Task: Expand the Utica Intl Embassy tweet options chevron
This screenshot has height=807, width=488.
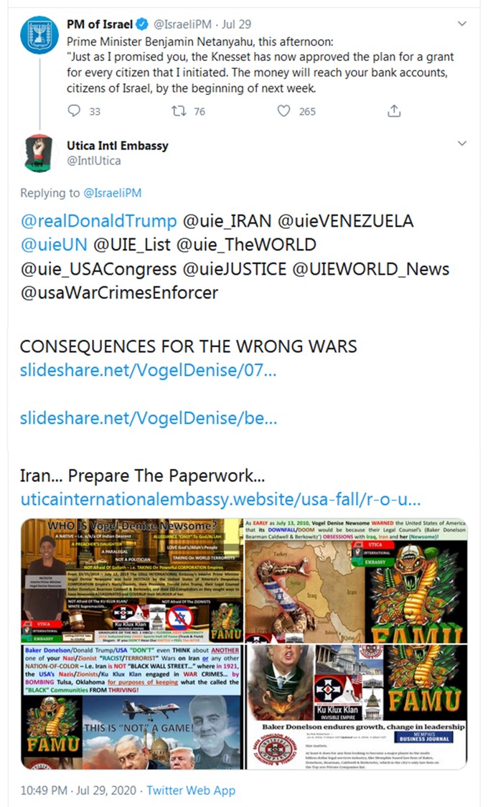Action: point(461,143)
